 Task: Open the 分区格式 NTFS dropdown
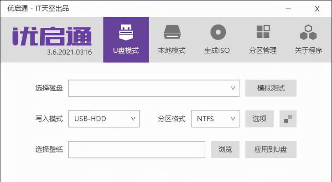click(x=215, y=119)
